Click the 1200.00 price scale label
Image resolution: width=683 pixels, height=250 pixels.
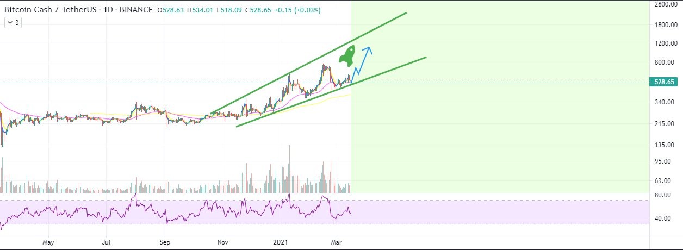(x=665, y=43)
